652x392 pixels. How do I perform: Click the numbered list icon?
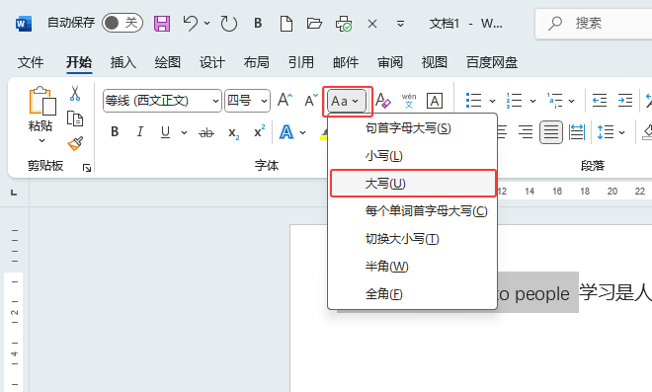click(x=515, y=101)
